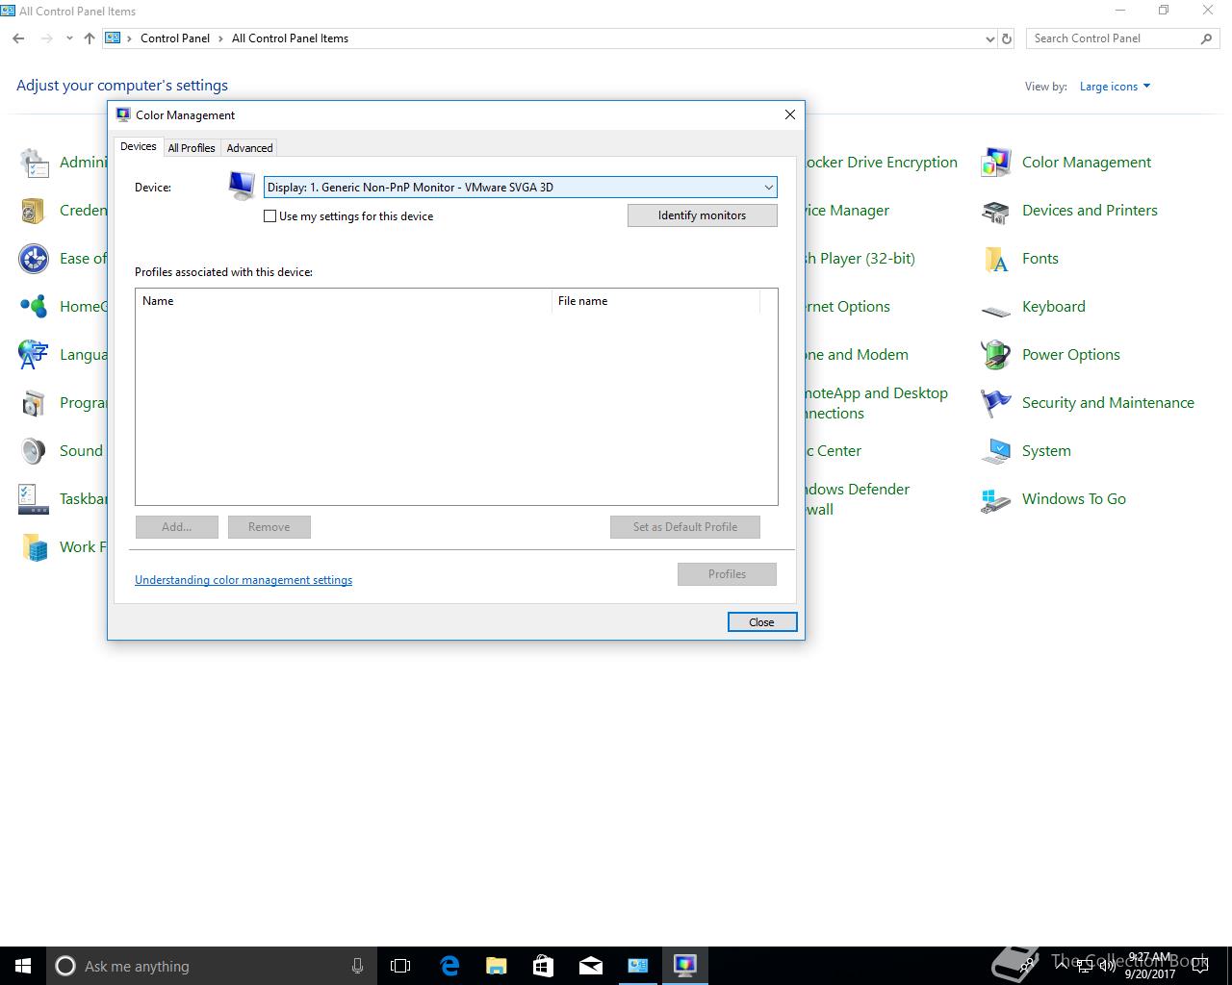Click the Name column header
This screenshot has width=1232, height=985.
click(x=344, y=301)
